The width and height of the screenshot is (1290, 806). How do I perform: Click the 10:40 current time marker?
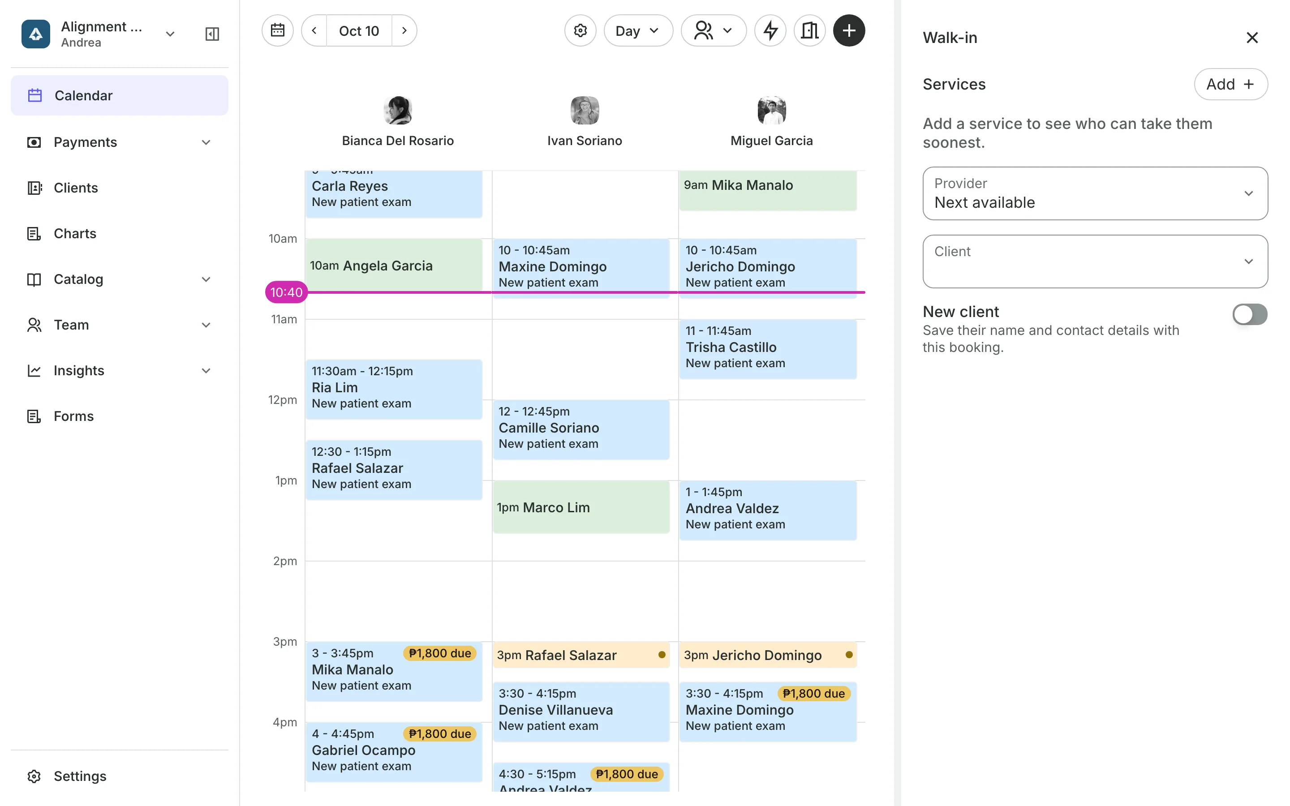(x=286, y=292)
